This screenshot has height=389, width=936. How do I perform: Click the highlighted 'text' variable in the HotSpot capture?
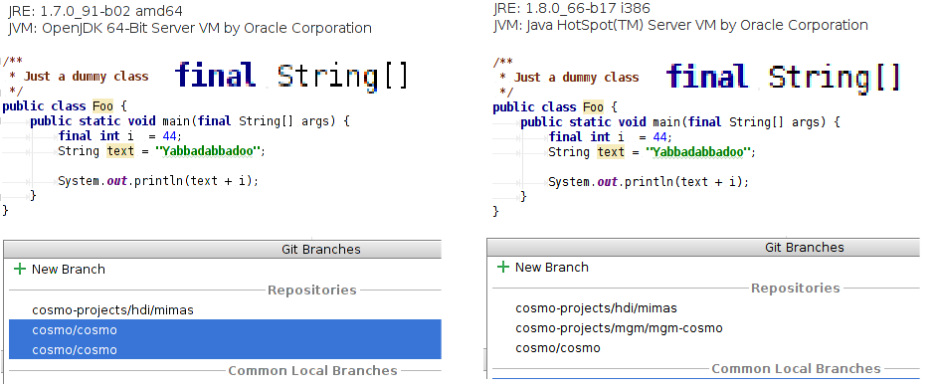tap(611, 152)
